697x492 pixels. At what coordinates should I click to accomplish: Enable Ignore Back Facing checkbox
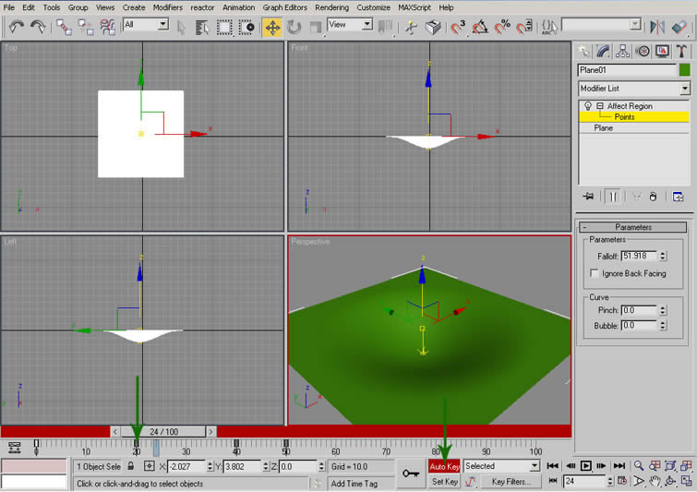pos(594,273)
